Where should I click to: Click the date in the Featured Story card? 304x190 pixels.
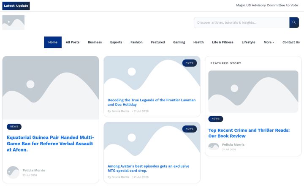pyautogui.click(x=229, y=149)
